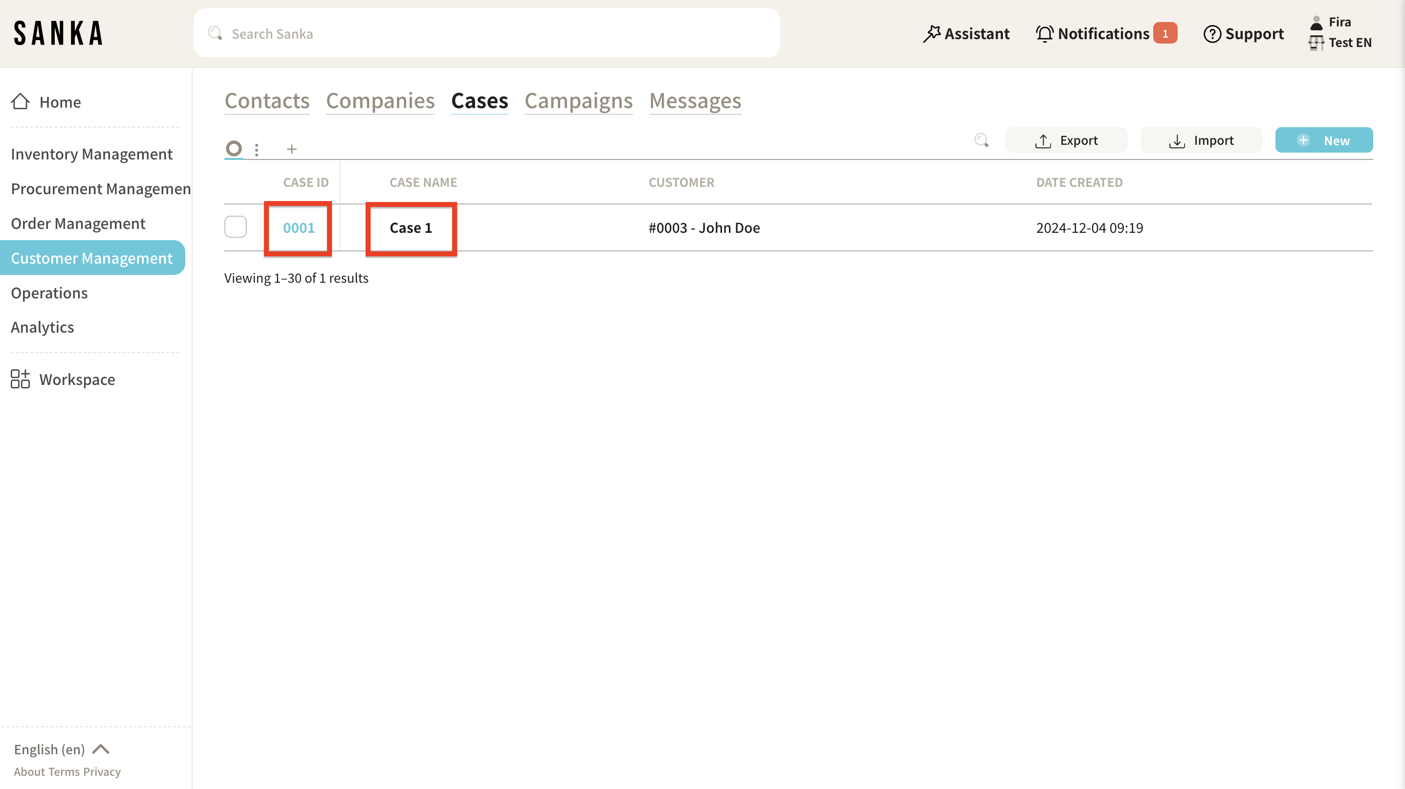The height and width of the screenshot is (789, 1405).
Task: Click the Workspace grid icon
Action: click(x=20, y=379)
